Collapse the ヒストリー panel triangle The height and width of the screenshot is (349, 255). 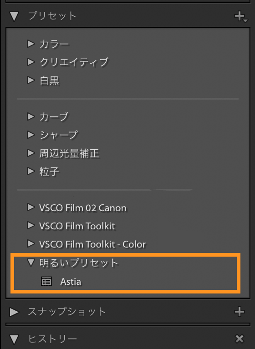click(14, 339)
